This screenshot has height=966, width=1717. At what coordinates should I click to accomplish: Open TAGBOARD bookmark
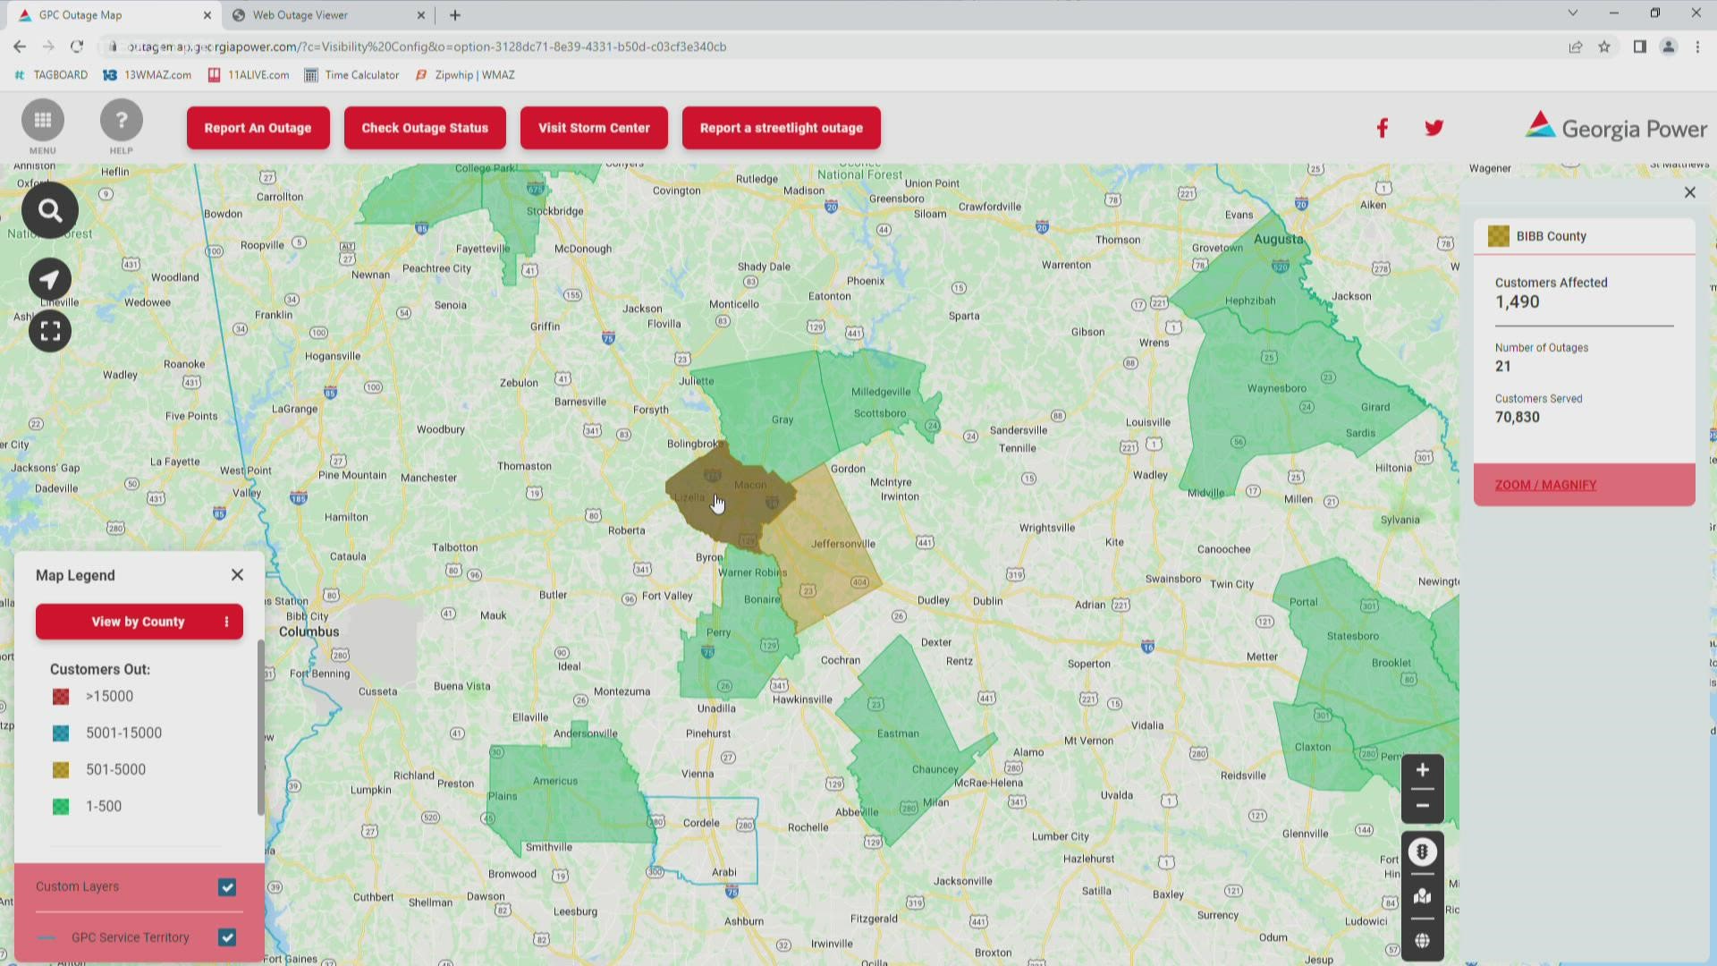click(x=51, y=75)
